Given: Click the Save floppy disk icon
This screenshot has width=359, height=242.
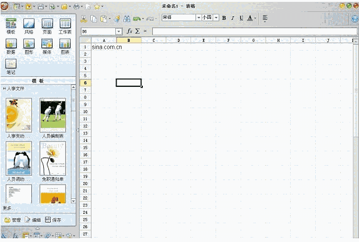Looking at the screenshot, I should tap(41, 7).
